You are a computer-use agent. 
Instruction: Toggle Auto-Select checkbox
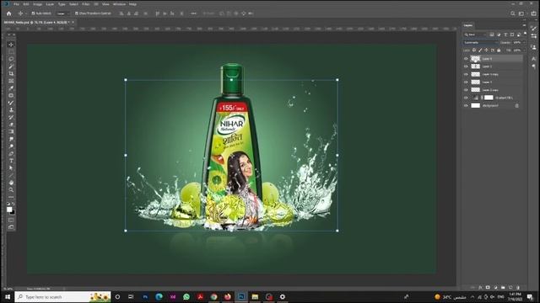pos(34,13)
